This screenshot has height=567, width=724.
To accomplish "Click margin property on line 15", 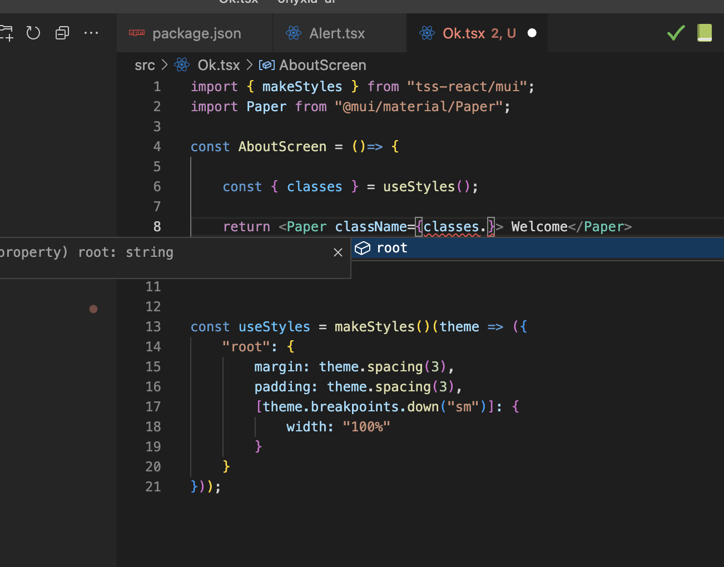I will [x=278, y=367].
